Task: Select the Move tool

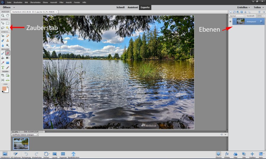Action: [x=3, y=23]
